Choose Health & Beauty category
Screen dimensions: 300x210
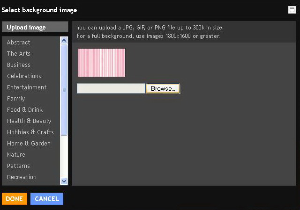(29, 121)
